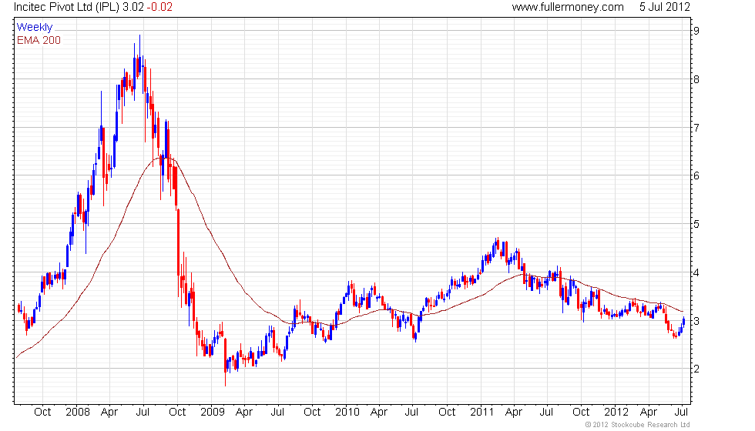Click the highest candlestick peak near 9
755x431 pixels.
click(x=139, y=53)
